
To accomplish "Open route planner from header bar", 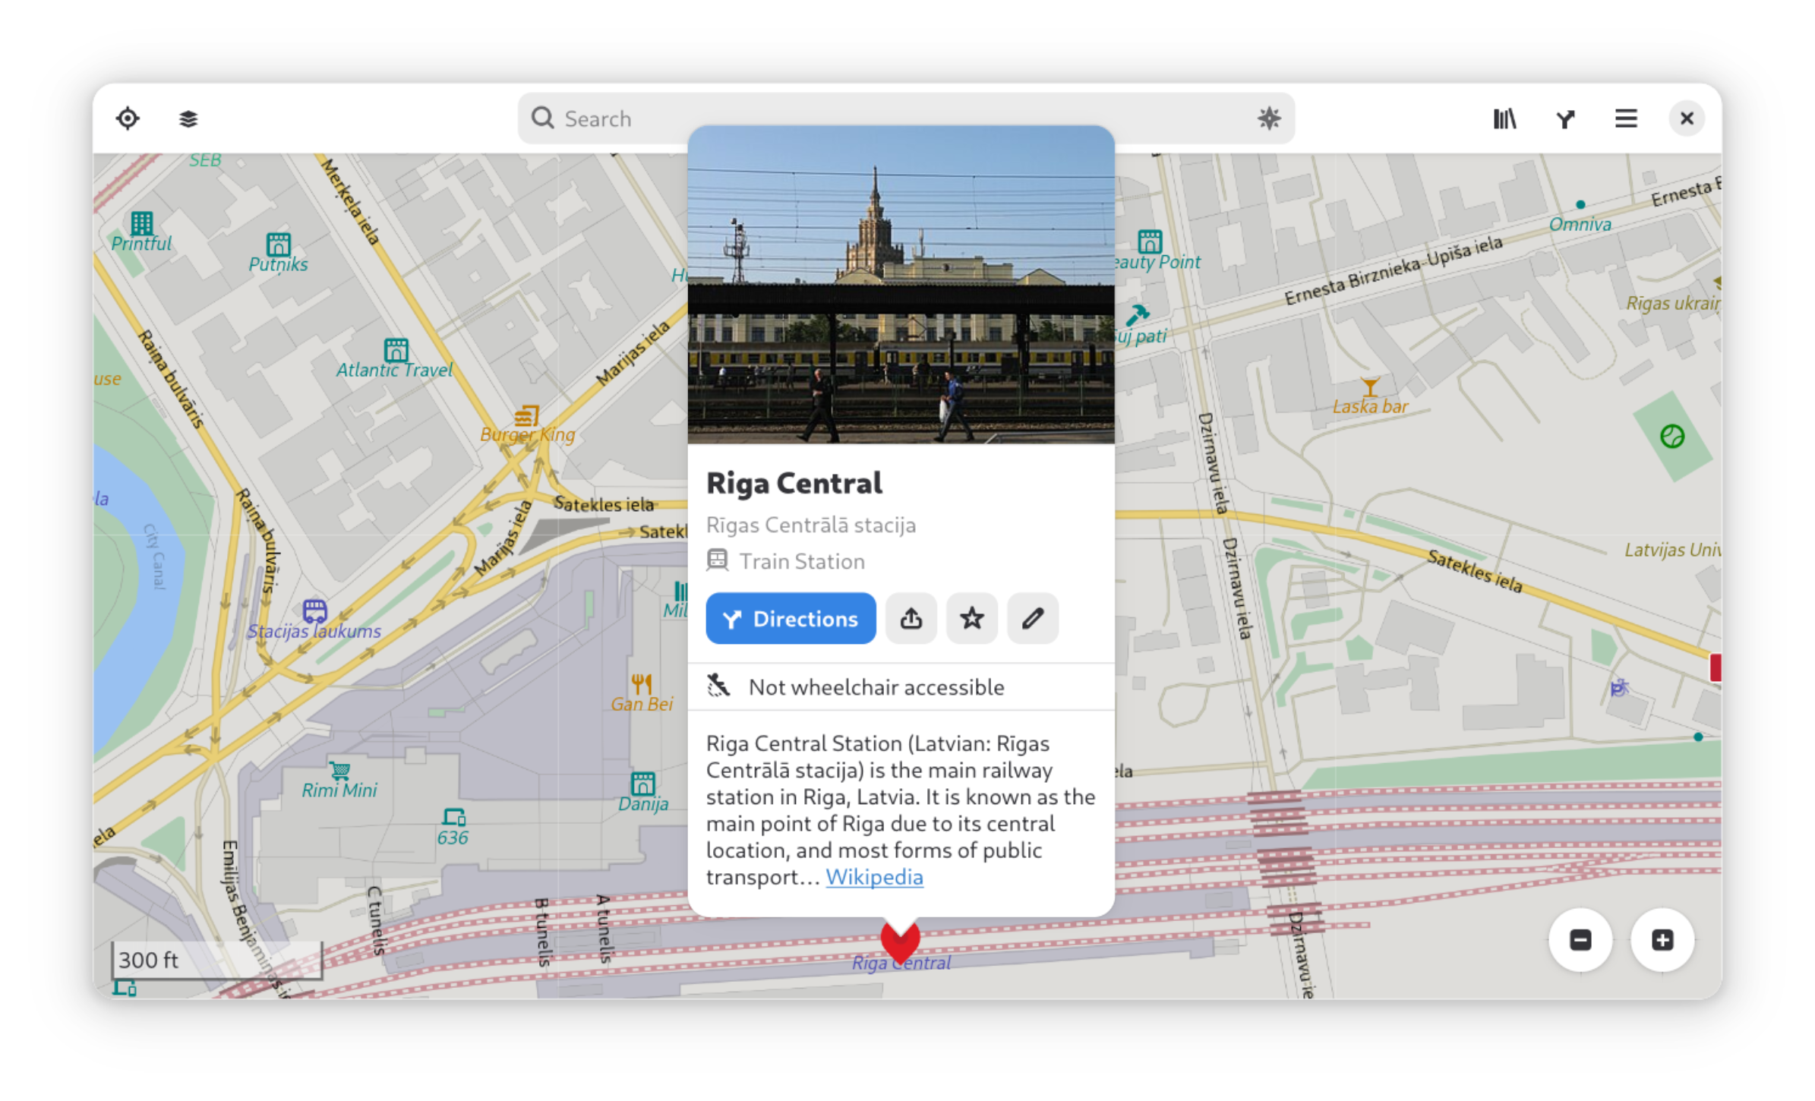I will click(1565, 118).
